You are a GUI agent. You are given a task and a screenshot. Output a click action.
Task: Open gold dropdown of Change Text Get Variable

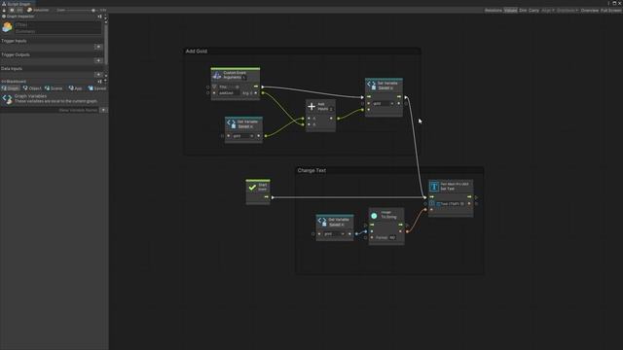click(334, 234)
